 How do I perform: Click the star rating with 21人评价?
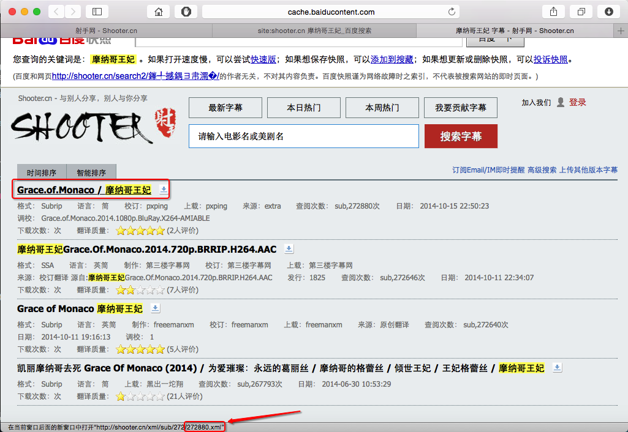tap(140, 397)
